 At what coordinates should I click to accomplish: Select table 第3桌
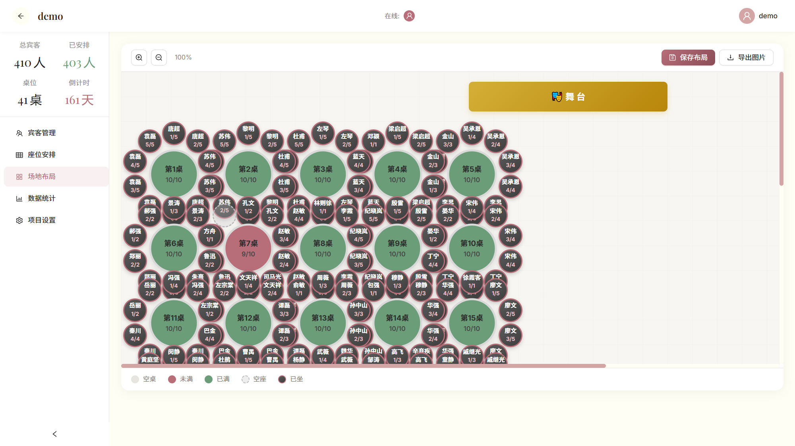pyautogui.click(x=323, y=174)
